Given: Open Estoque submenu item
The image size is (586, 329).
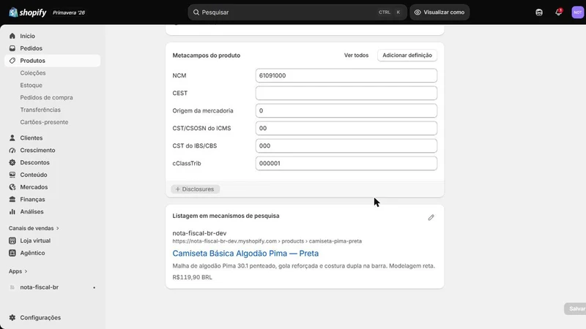Looking at the screenshot, I should (31, 85).
